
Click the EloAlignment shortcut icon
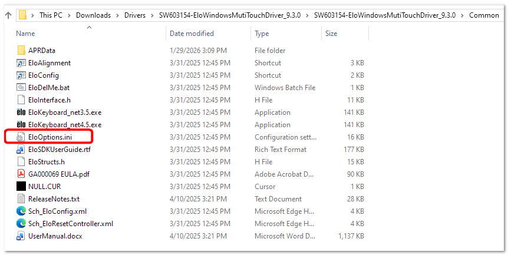[21, 63]
